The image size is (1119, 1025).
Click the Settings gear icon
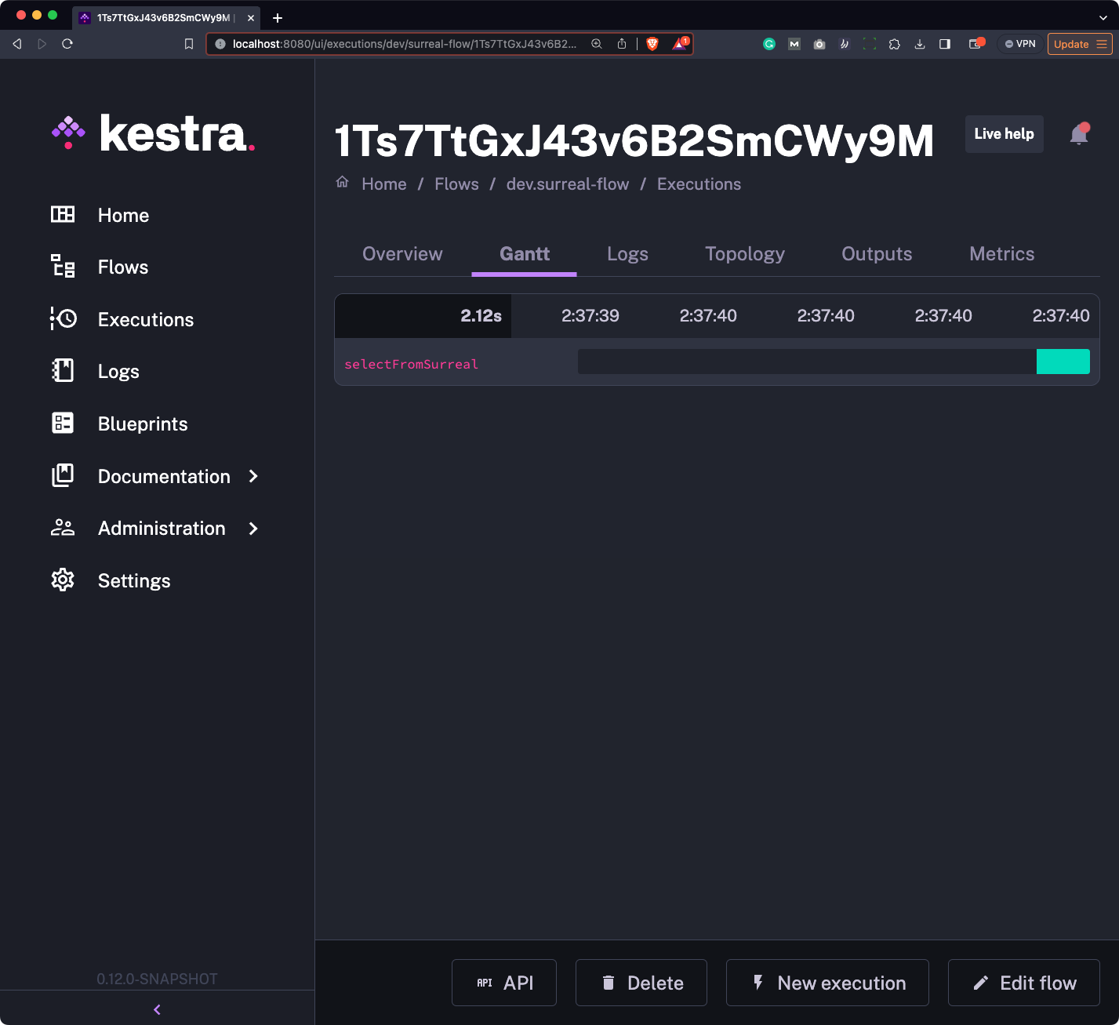[x=63, y=580]
